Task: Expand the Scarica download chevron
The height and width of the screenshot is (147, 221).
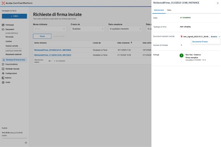Action: pos(219,37)
